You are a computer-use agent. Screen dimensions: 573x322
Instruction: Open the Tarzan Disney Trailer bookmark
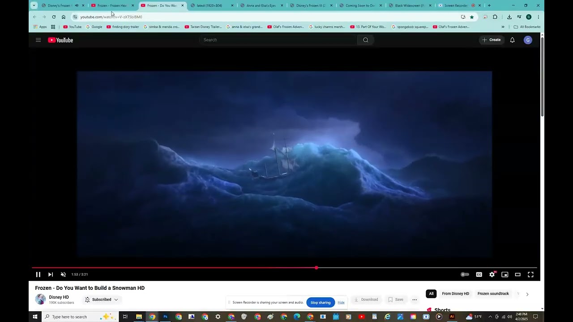coord(203,27)
